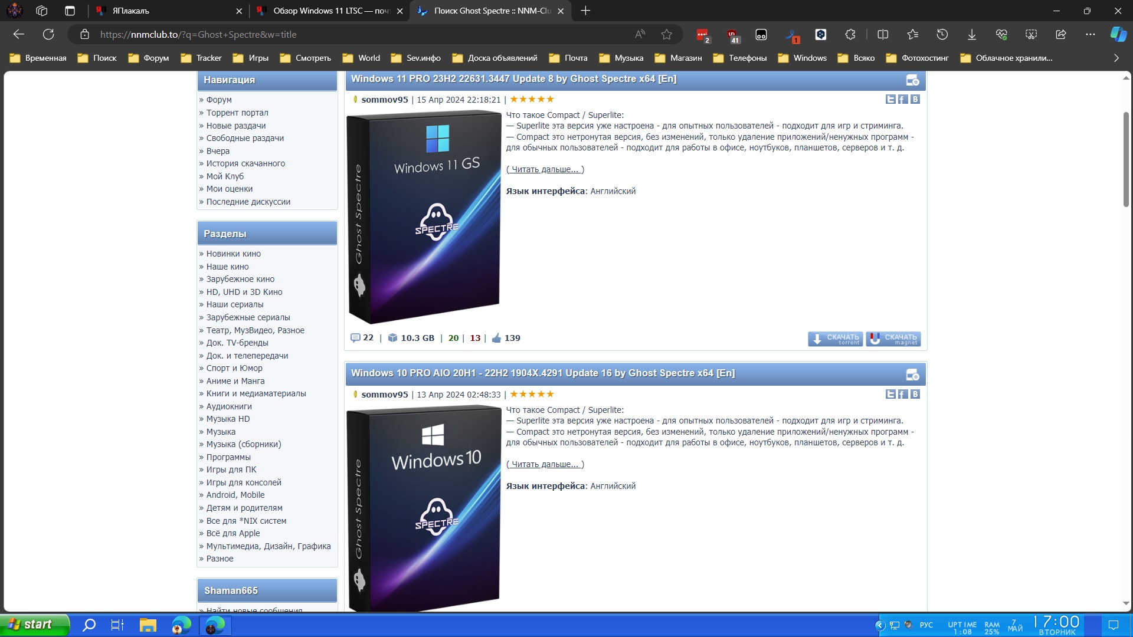
Task: Download torrent for Windows 11 GS
Action: click(x=835, y=339)
